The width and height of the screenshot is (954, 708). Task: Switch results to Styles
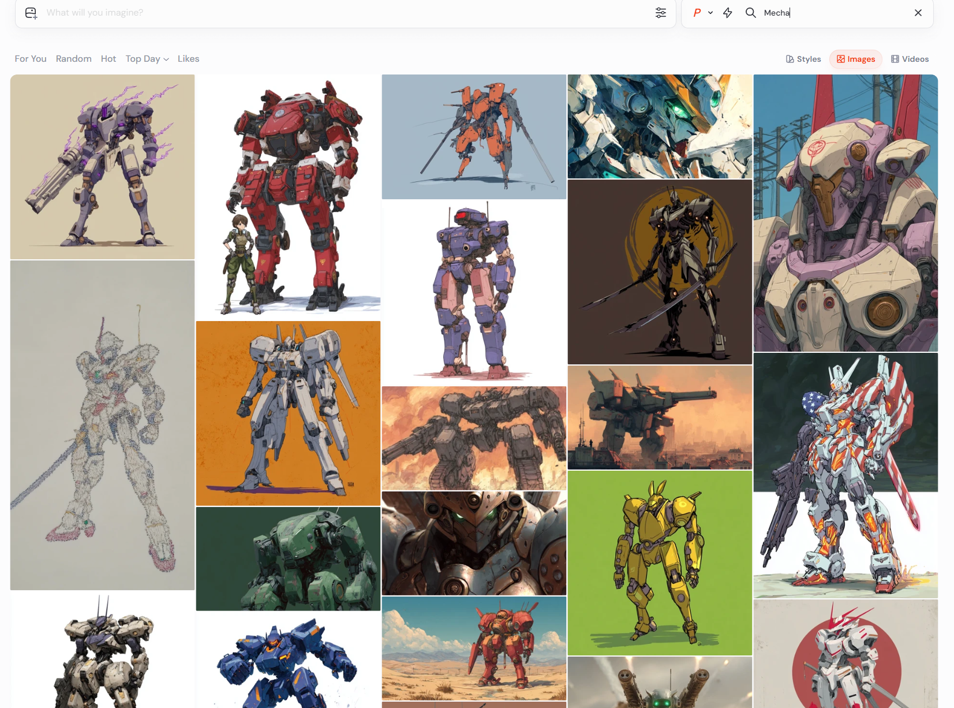tap(803, 59)
